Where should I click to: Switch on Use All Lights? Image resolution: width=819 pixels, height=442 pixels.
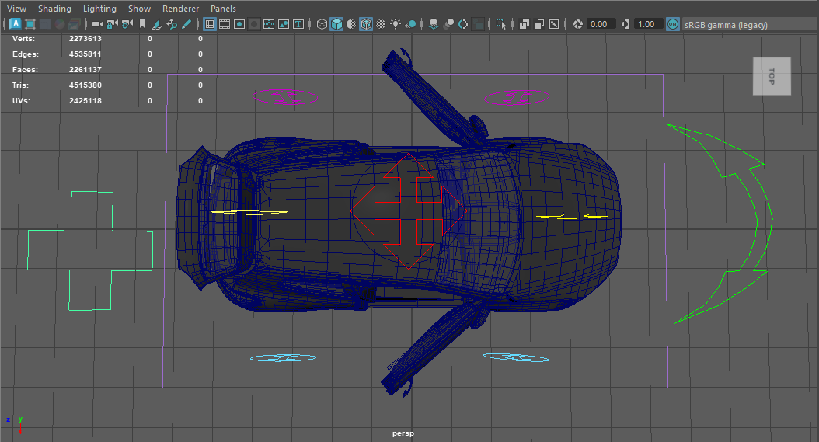click(396, 24)
